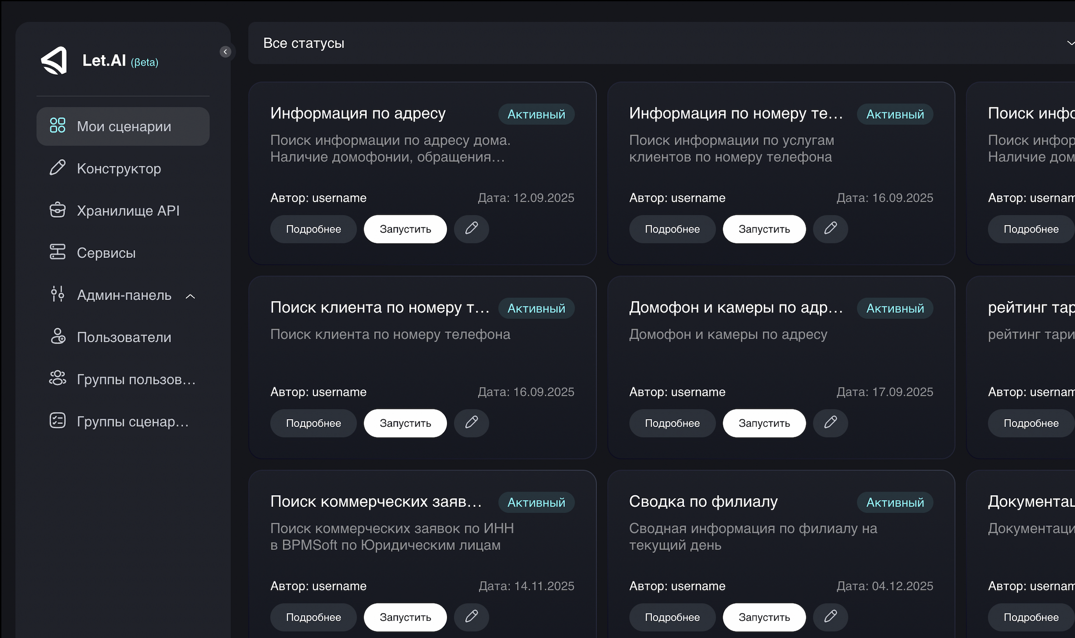This screenshot has width=1075, height=638.
Task: Open Хранилище API section
Action: coord(123,210)
